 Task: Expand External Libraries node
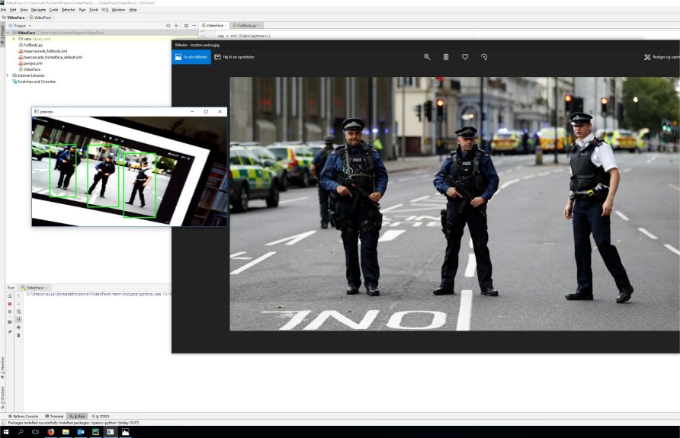click(x=8, y=75)
